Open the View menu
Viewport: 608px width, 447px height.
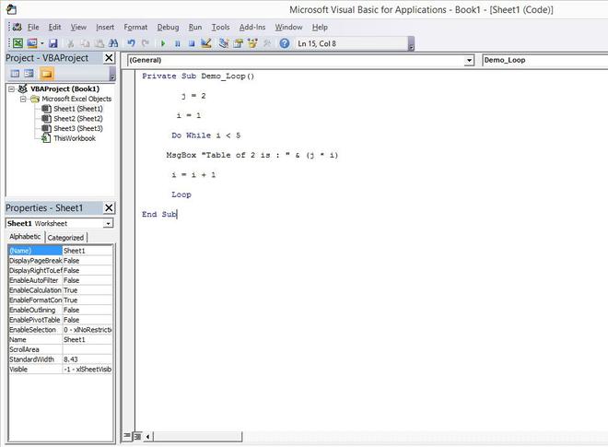[78, 27]
